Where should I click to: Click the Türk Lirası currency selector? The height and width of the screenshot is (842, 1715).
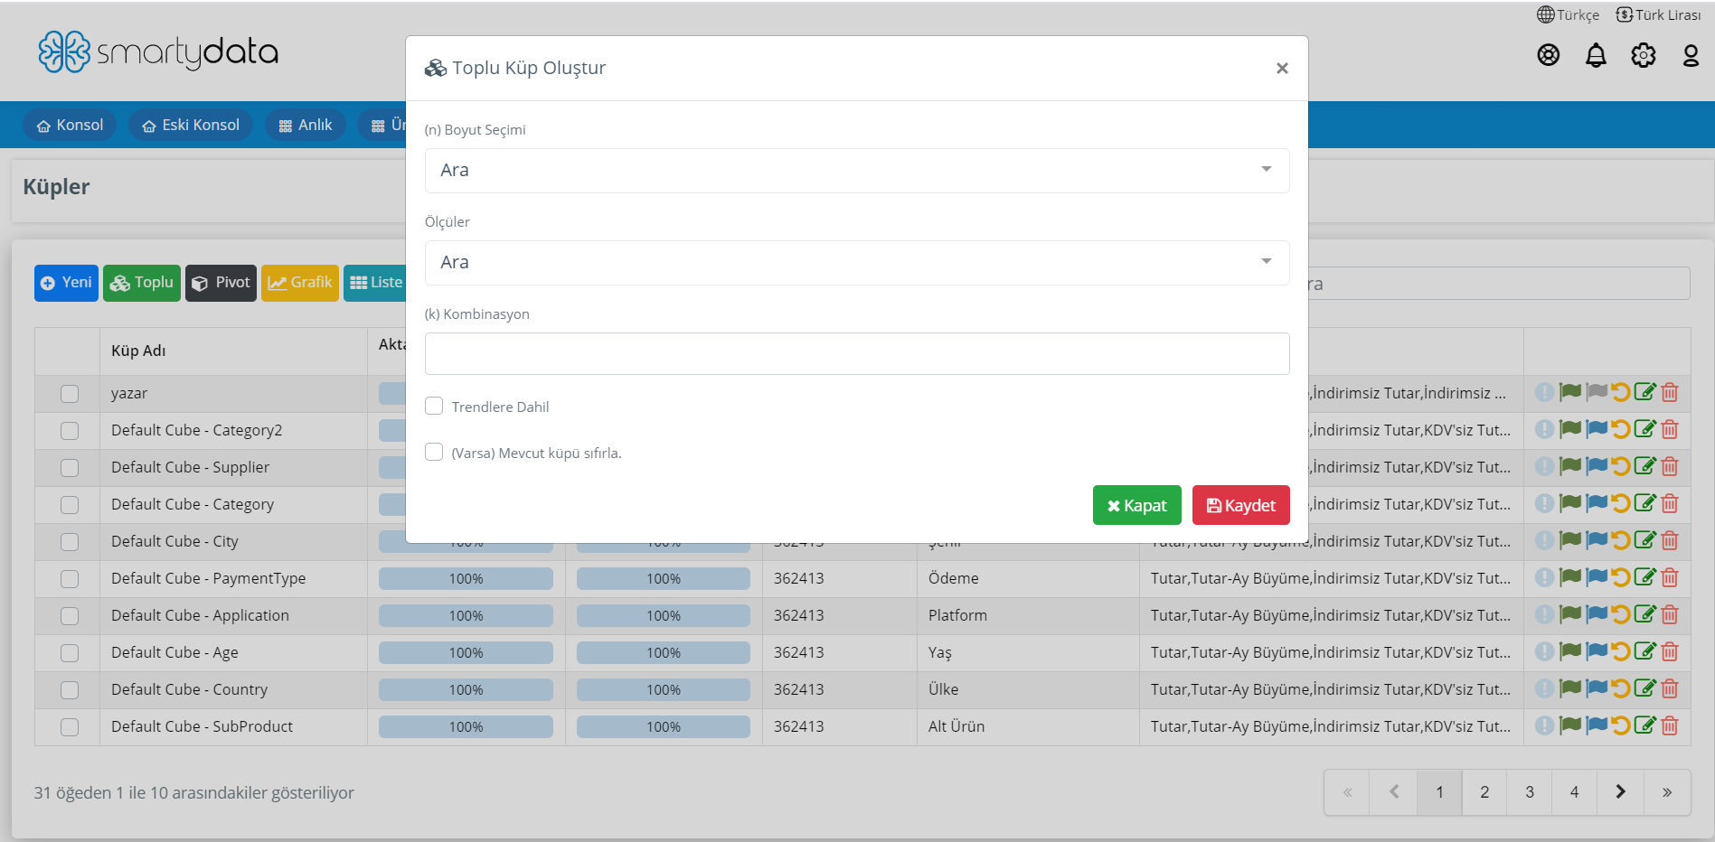pos(1659,14)
